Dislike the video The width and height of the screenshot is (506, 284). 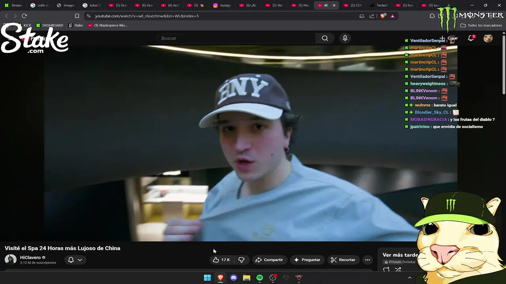(x=242, y=260)
